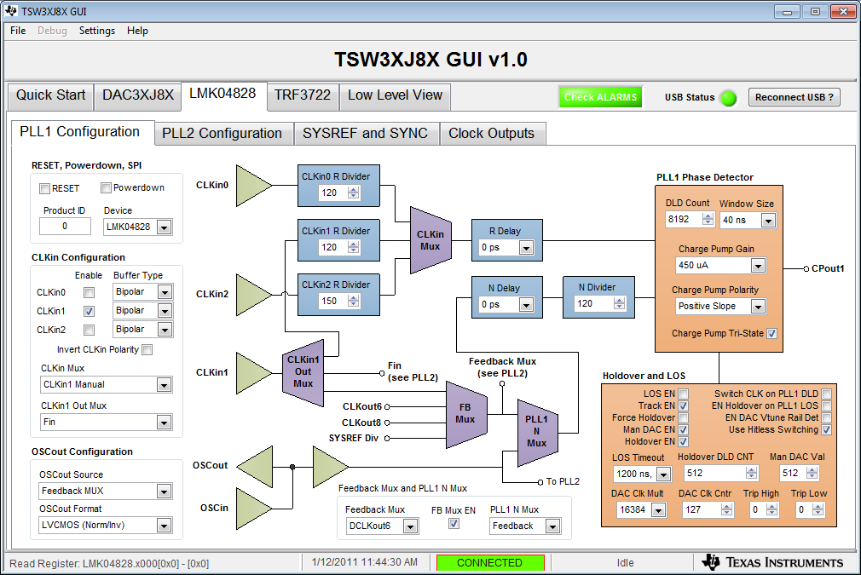Click the TSW3XJ8X title bar app icon
Screen dimensions: 861x575
click(x=11, y=11)
